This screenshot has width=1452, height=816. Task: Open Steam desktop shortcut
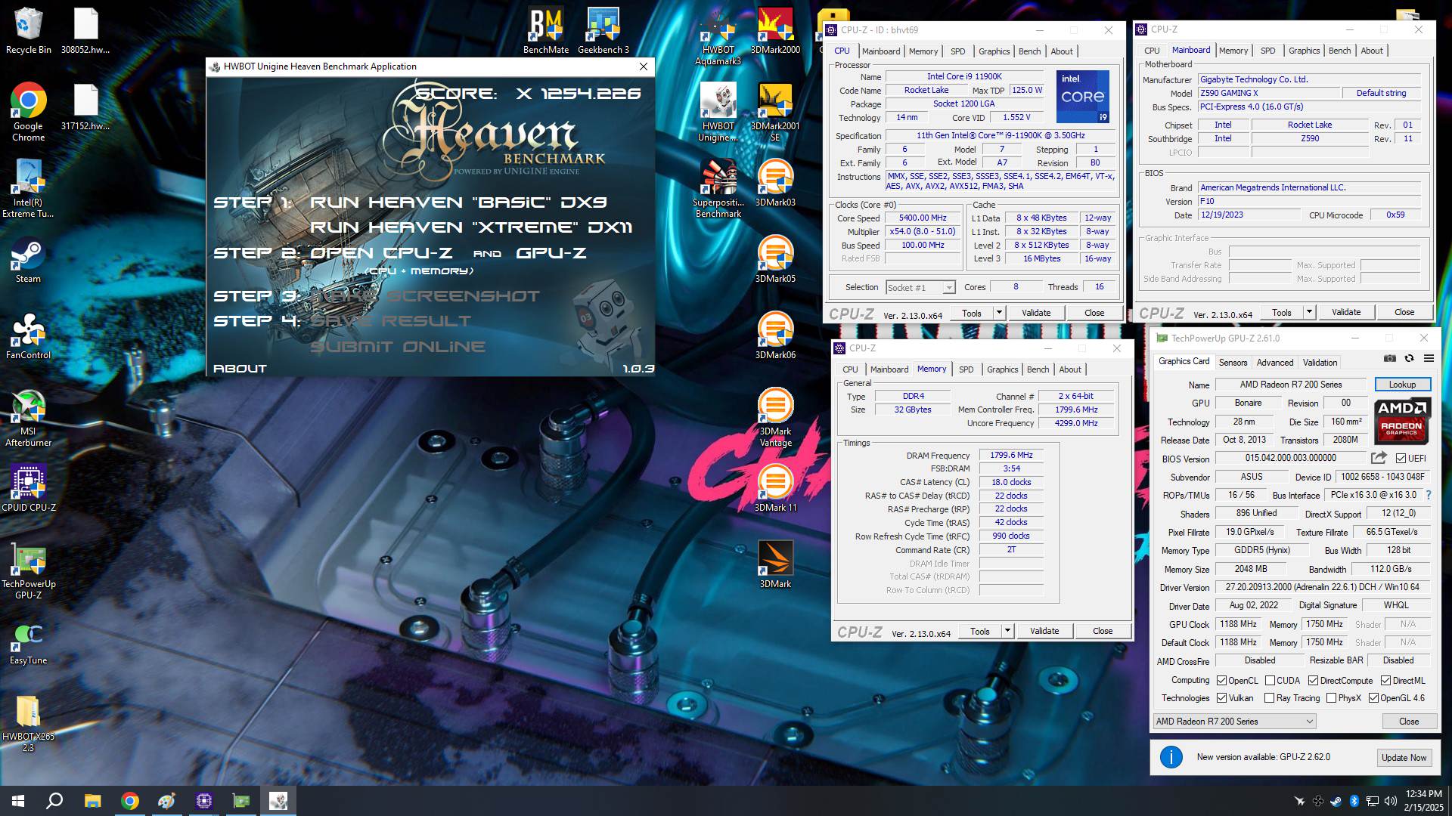point(28,259)
